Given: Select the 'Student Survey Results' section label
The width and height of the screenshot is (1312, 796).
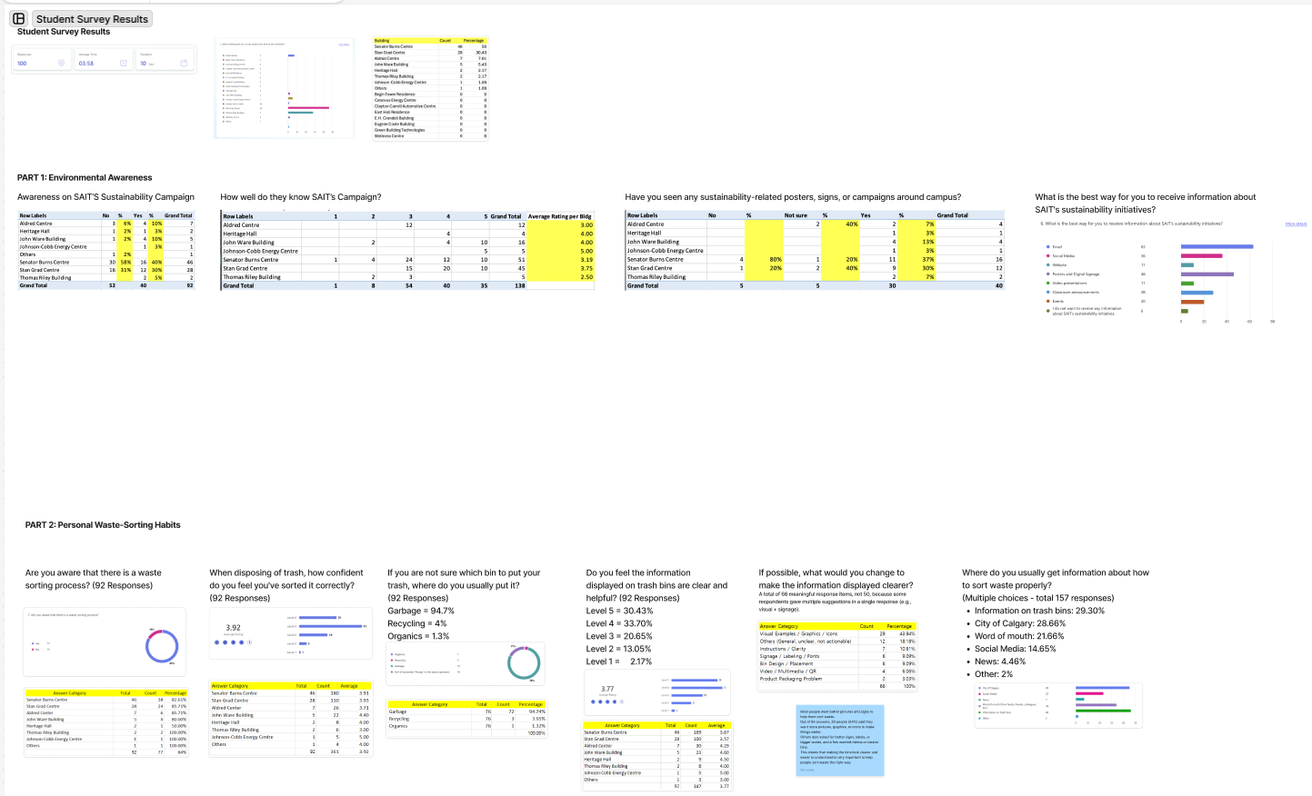Looking at the screenshot, I should coord(92,19).
